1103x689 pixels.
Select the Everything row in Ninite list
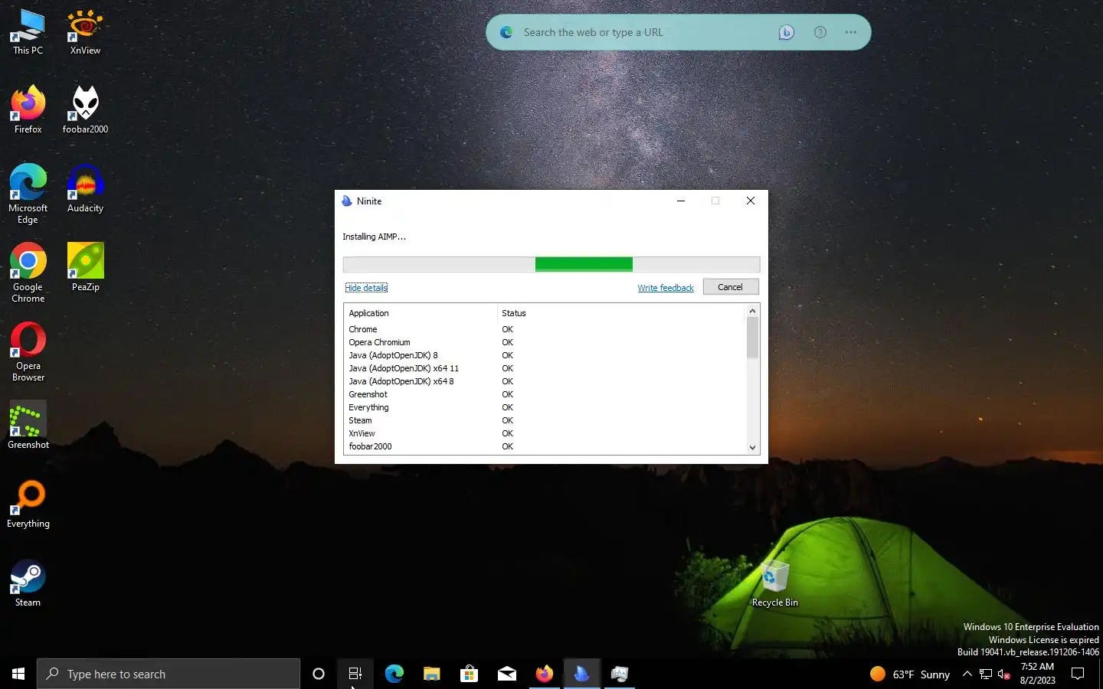point(545,407)
